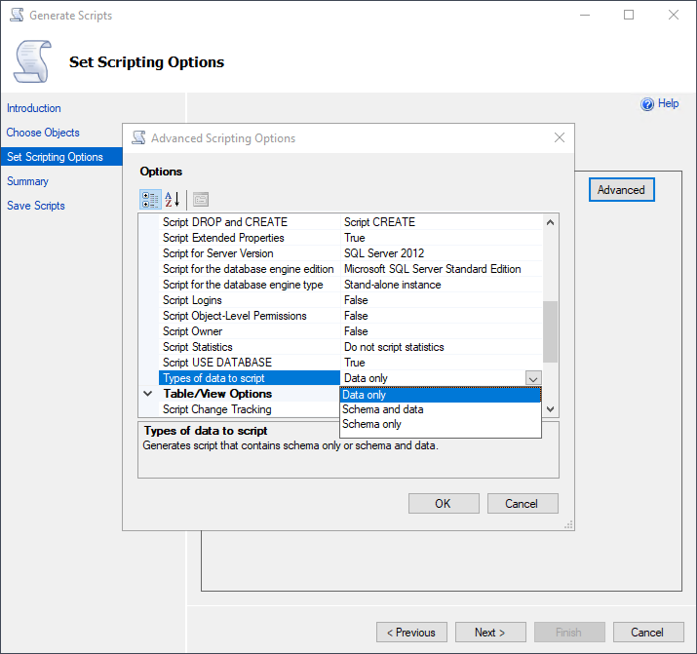Maximize the Generate Scripts window
This screenshot has height=654, width=697.
point(629,15)
